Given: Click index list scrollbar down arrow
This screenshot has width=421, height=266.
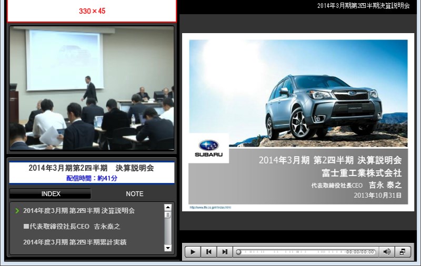Looking at the screenshot, I should coord(168,248).
